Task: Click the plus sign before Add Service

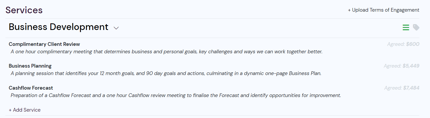Action: [x=10, y=110]
